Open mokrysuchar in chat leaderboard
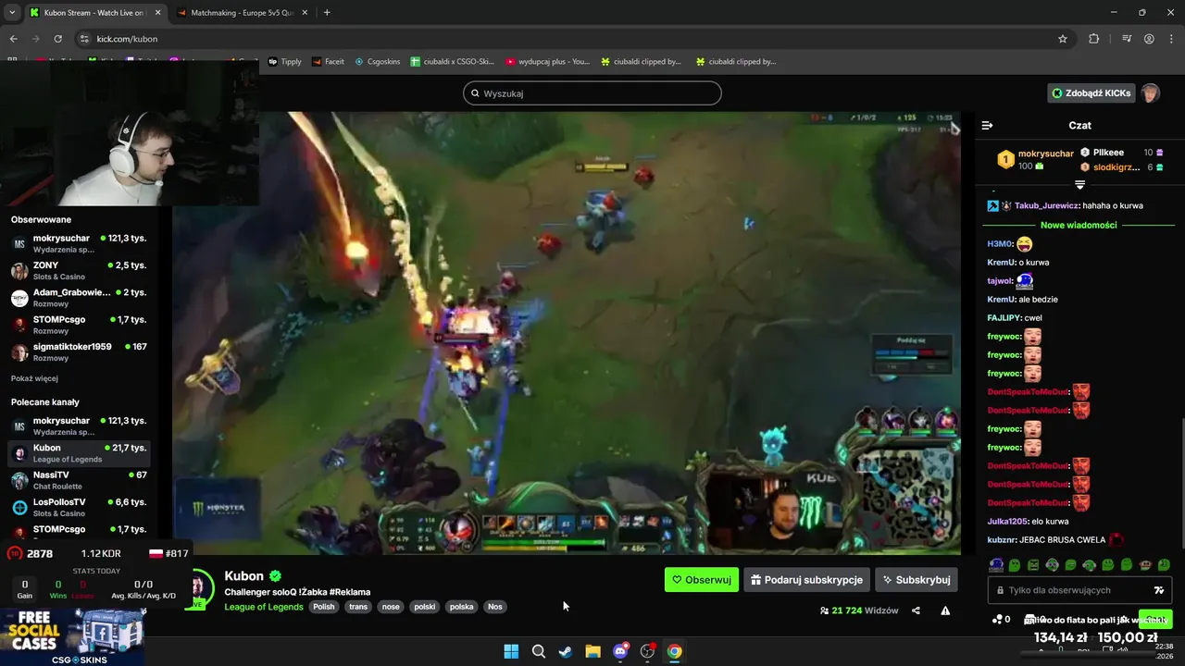Viewport: 1185px width, 666px height. [x=1045, y=154]
